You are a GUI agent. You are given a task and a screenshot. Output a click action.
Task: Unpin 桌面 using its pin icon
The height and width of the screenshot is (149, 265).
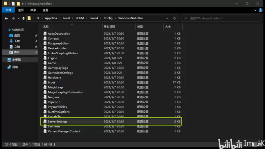(36, 35)
